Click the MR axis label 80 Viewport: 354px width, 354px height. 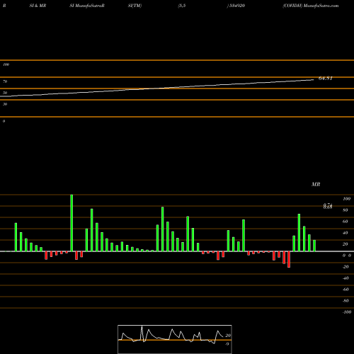[x=346, y=210]
